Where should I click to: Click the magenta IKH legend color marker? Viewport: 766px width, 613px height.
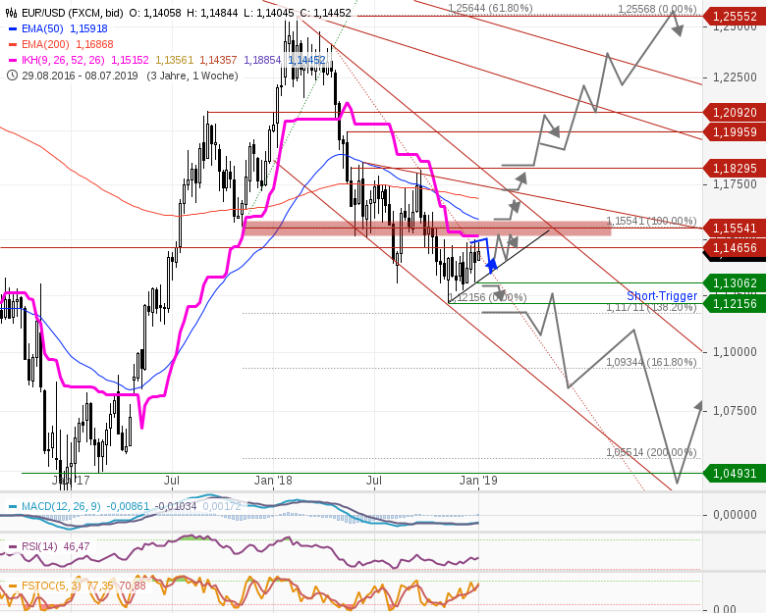[x=13, y=60]
